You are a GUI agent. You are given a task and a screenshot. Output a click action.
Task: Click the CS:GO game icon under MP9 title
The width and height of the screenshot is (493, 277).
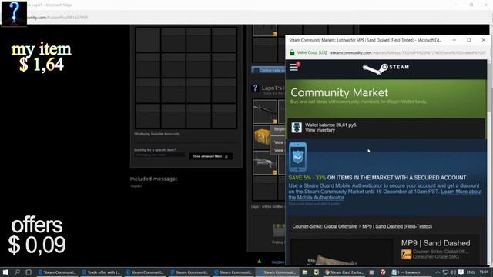(406, 254)
